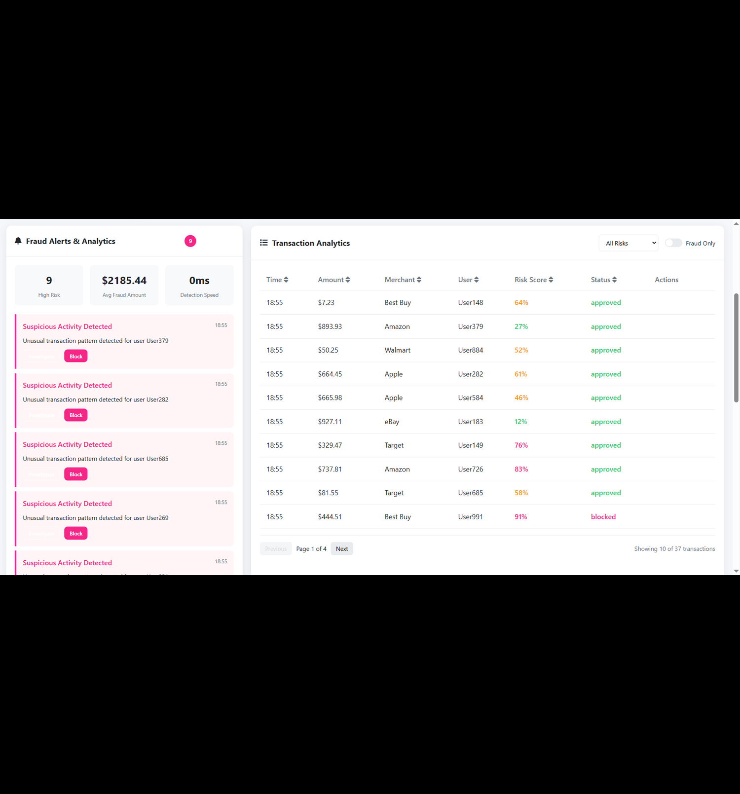Click the scroll down arrow of page scrollbar
740x794 pixels.
pos(736,571)
